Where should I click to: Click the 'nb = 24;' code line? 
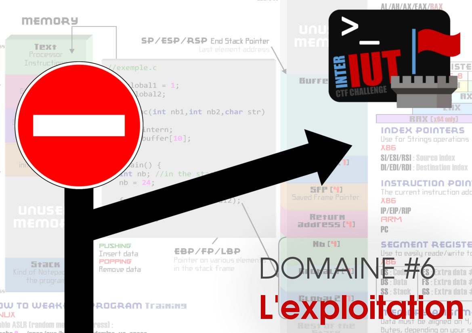click(x=136, y=183)
